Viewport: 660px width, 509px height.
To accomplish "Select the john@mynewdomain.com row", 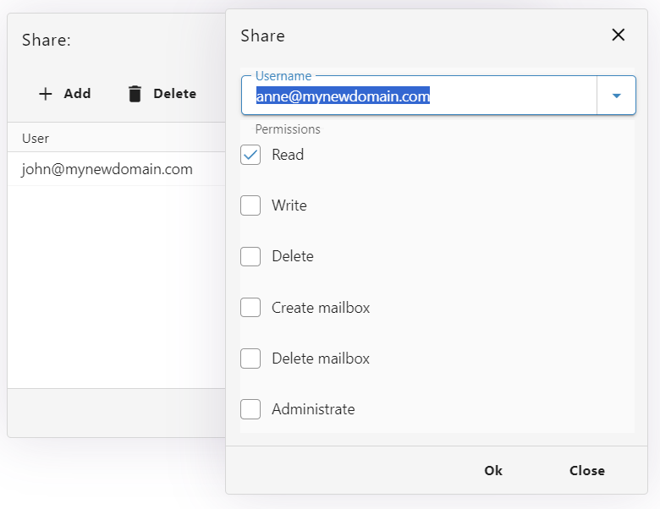I will click(x=107, y=169).
